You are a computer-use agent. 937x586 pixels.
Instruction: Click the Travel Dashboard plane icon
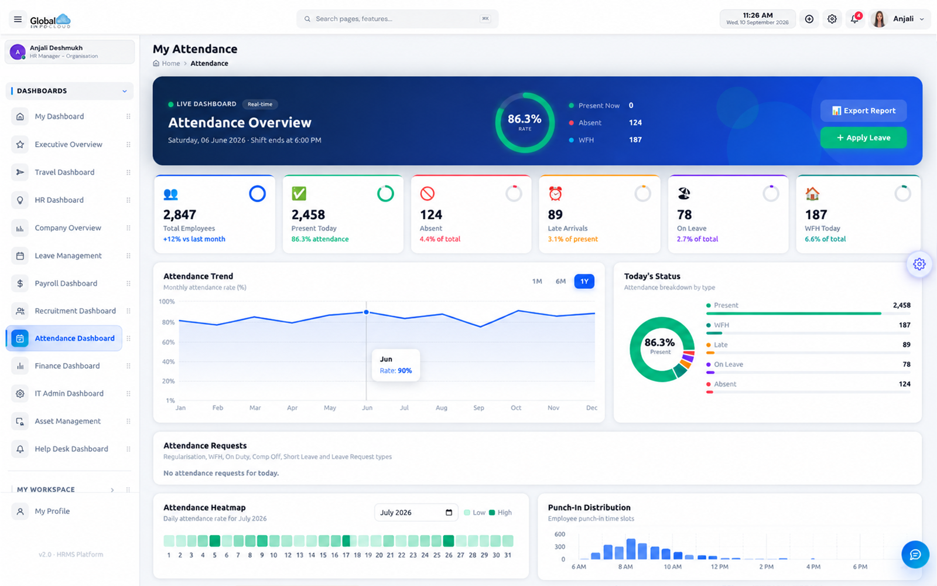coord(20,172)
